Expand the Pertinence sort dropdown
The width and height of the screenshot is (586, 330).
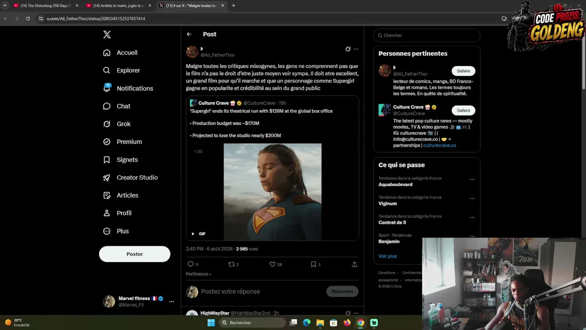point(199,274)
